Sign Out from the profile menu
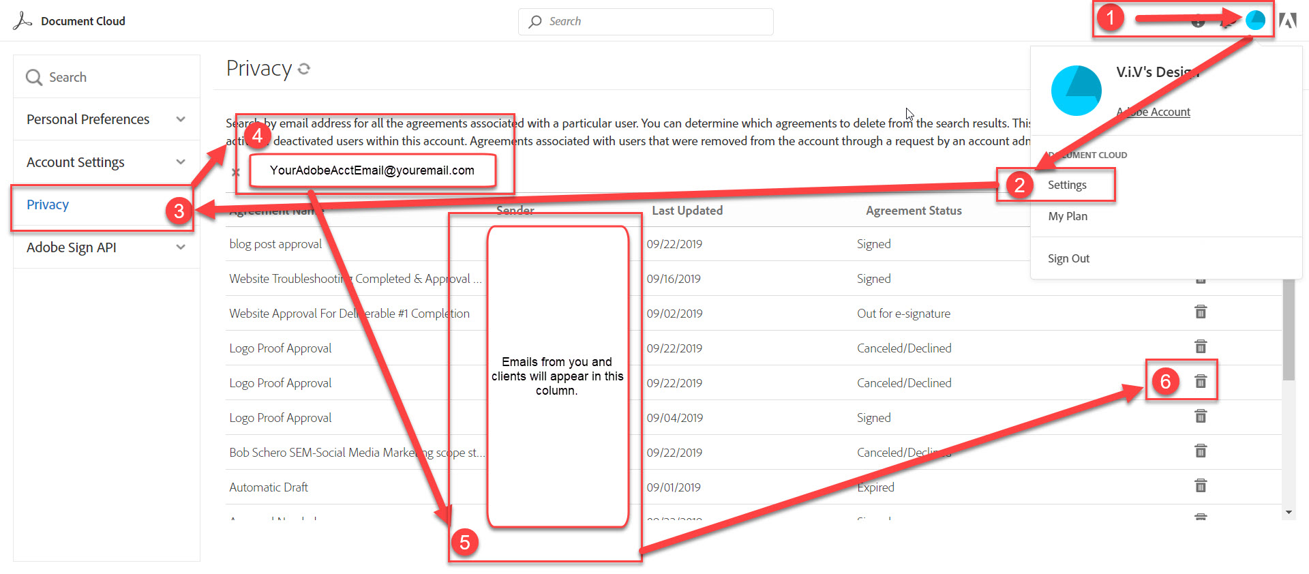Screen dimensions: 1309x574 1068,258
